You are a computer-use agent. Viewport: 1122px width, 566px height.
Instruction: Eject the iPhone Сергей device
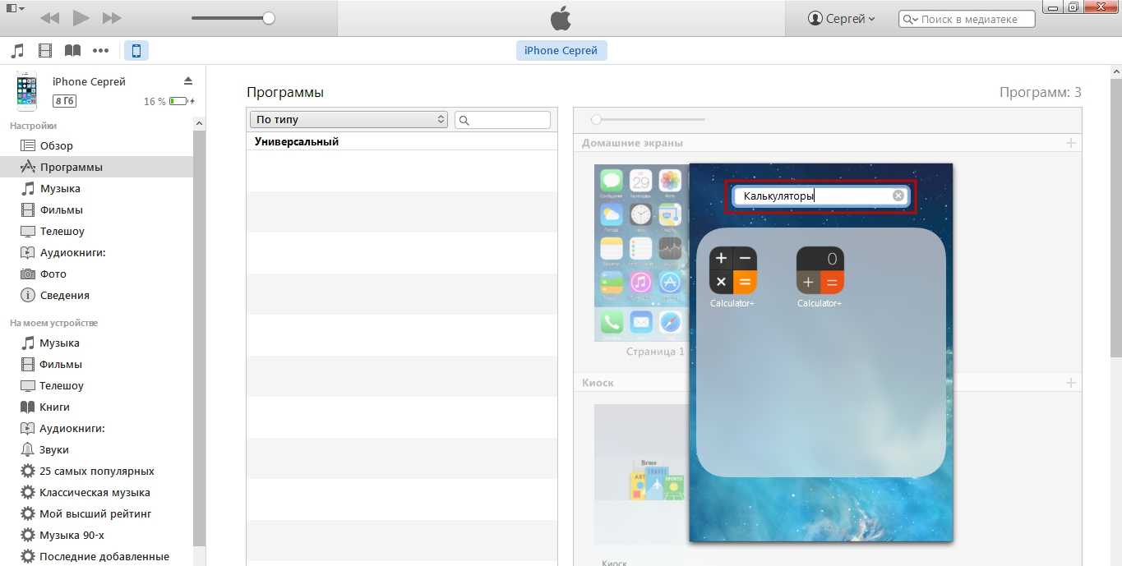(187, 81)
